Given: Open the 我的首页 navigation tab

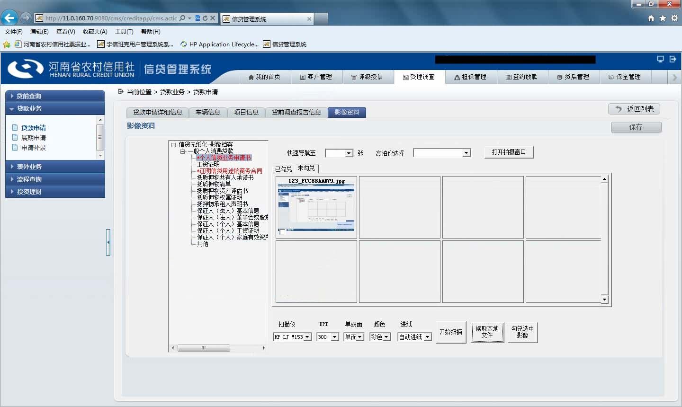Looking at the screenshot, I should (x=264, y=77).
